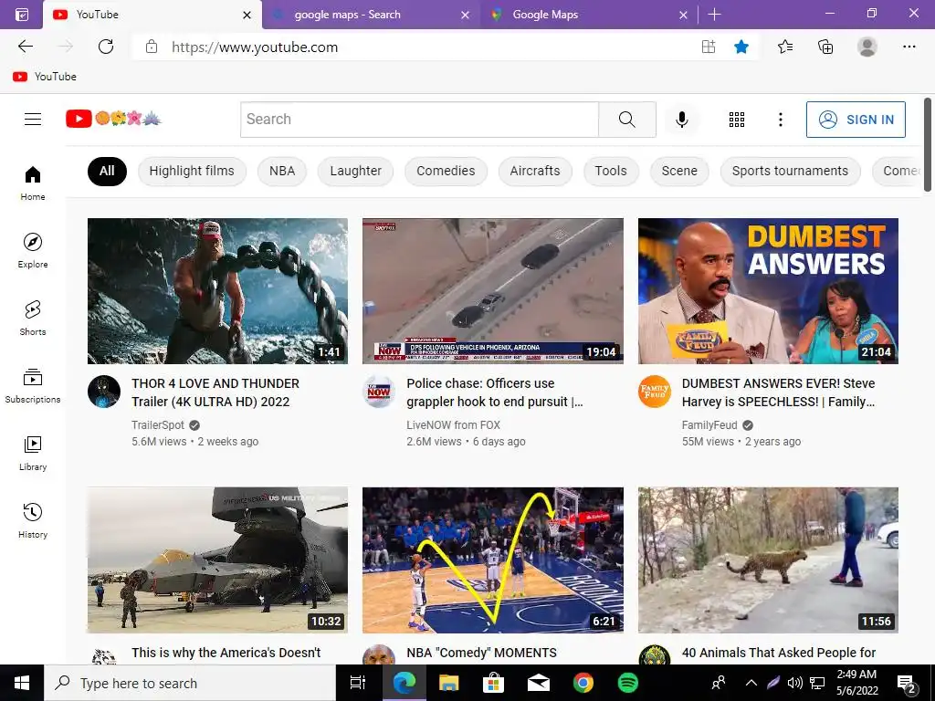Image resolution: width=935 pixels, height=701 pixels.
Task: Open YouTube settings three-dot menu
Action: [x=780, y=120]
